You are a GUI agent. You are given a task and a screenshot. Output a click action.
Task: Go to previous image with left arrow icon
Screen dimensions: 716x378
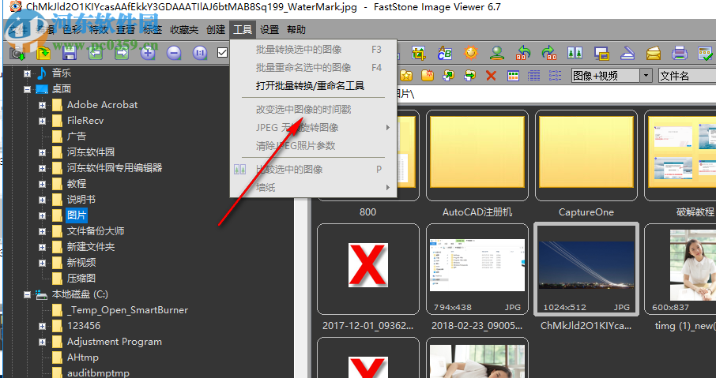[x=96, y=53]
